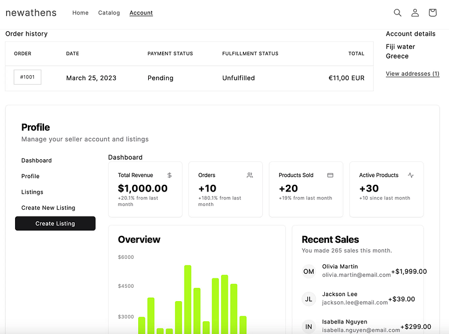Click the March 25, 2023 date cell
This screenshot has width=449, height=334.
point(91,78)
